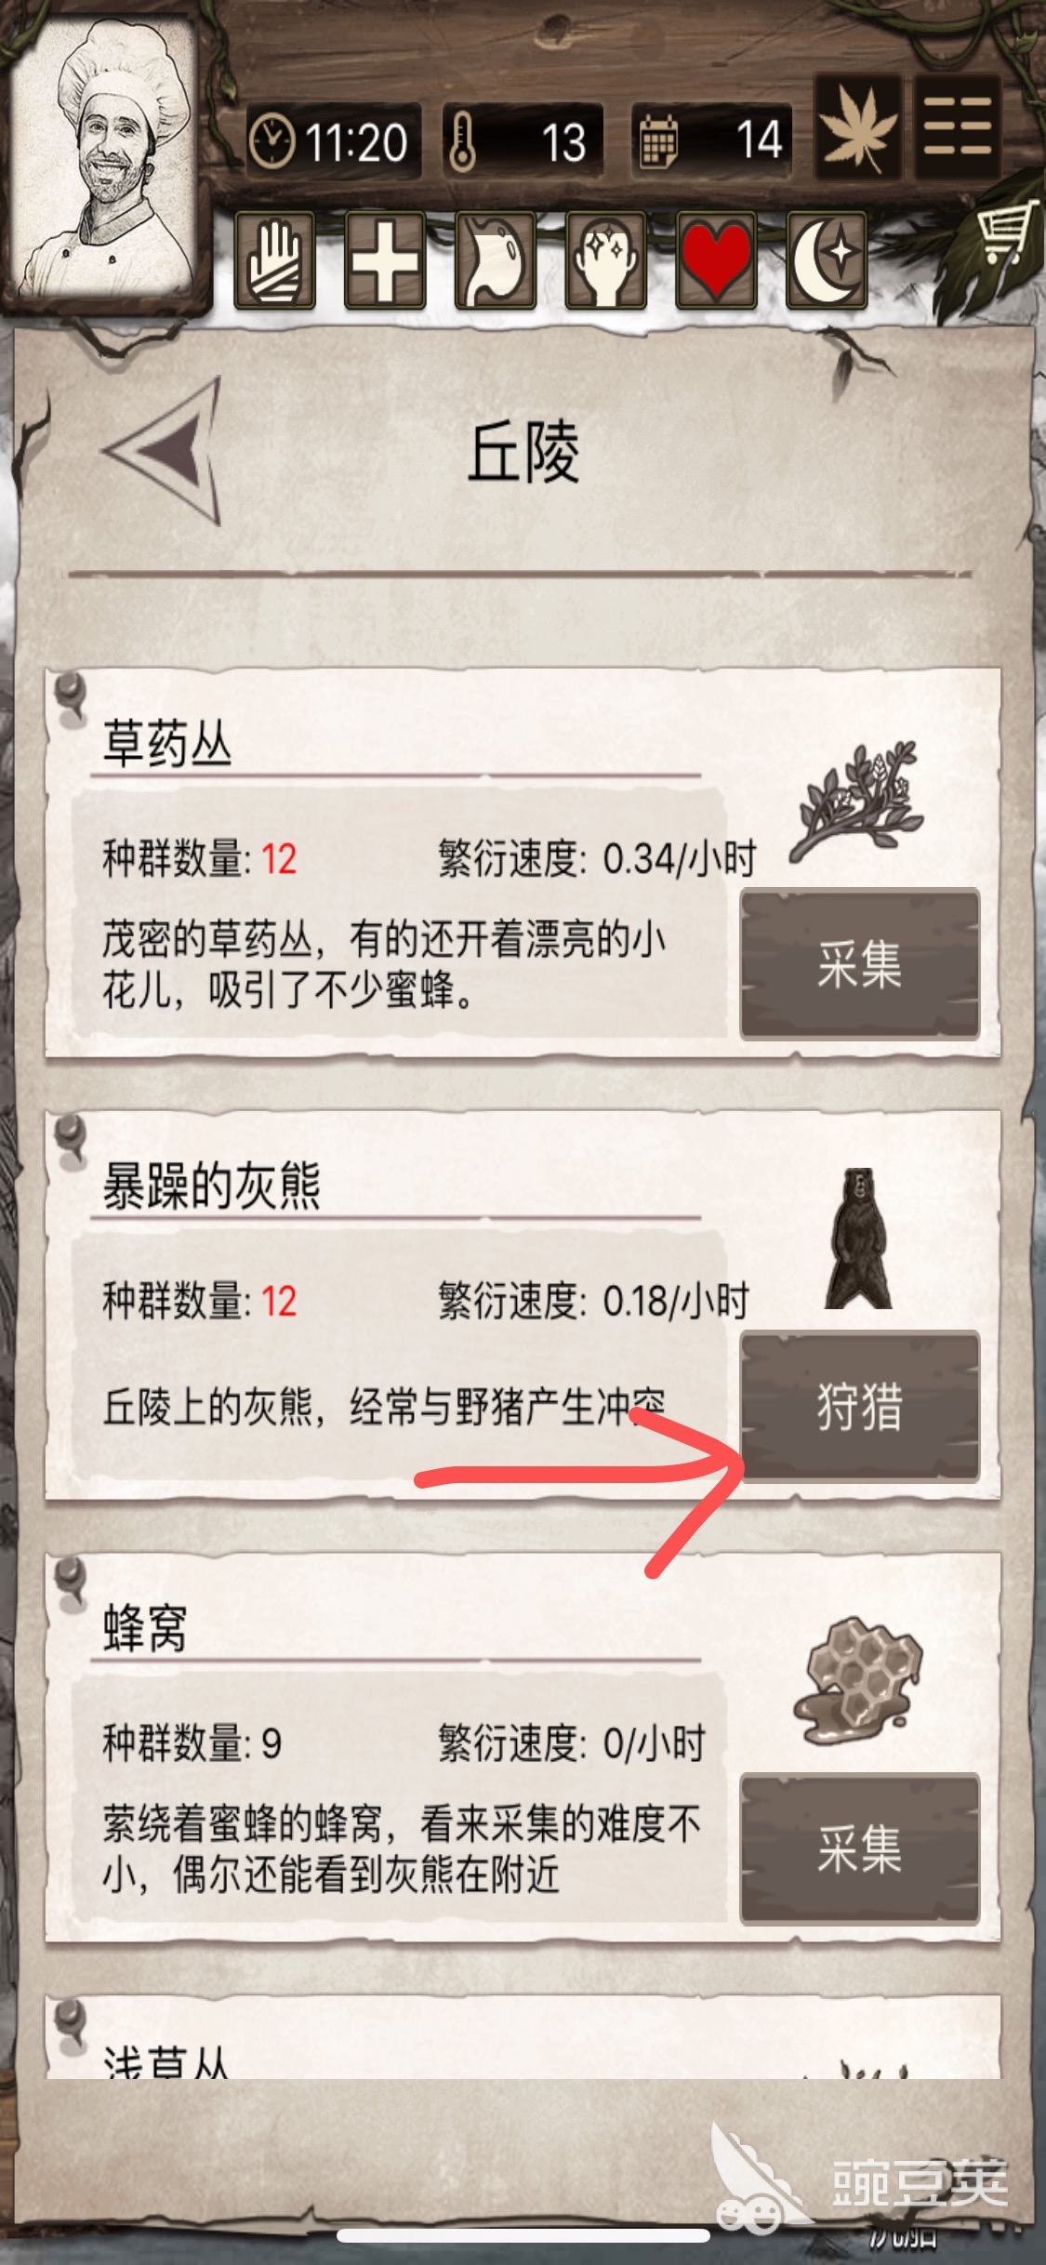Screen dimensions: 1046x2265
Task: Tap the head sanity status icon
Action: (606, 259)
